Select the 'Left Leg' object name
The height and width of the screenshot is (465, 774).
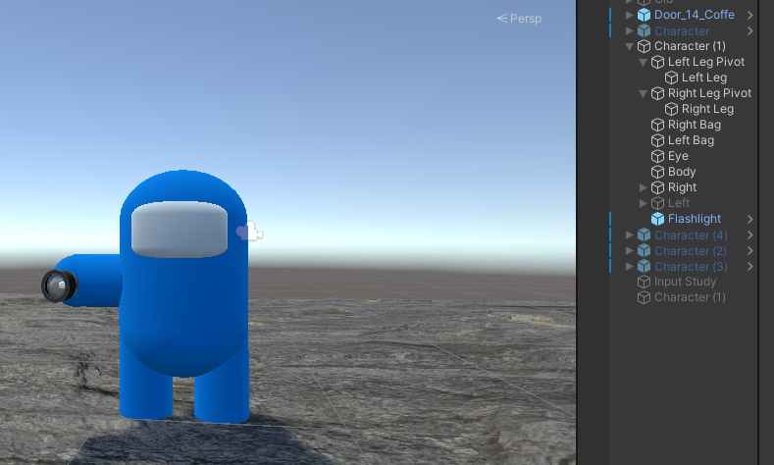coord(704,77)
